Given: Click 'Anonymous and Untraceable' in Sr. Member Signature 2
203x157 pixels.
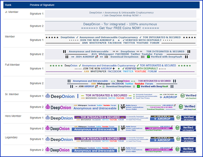Looking at the screenshot, I should pos(95,108).
